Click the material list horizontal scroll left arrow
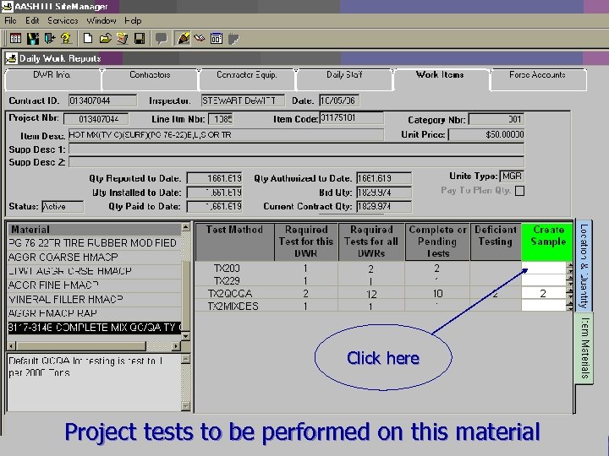 (12, 345)
